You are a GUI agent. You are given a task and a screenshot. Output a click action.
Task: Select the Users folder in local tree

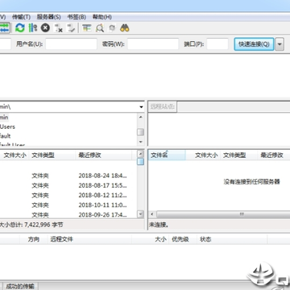[x=7, y=126]
